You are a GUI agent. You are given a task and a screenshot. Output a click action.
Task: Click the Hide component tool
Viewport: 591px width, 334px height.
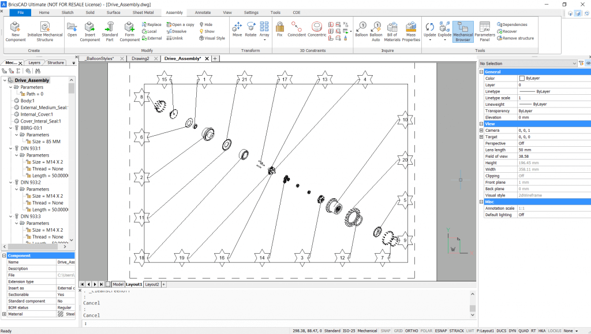pyautogui.click(x=206, y=24)
